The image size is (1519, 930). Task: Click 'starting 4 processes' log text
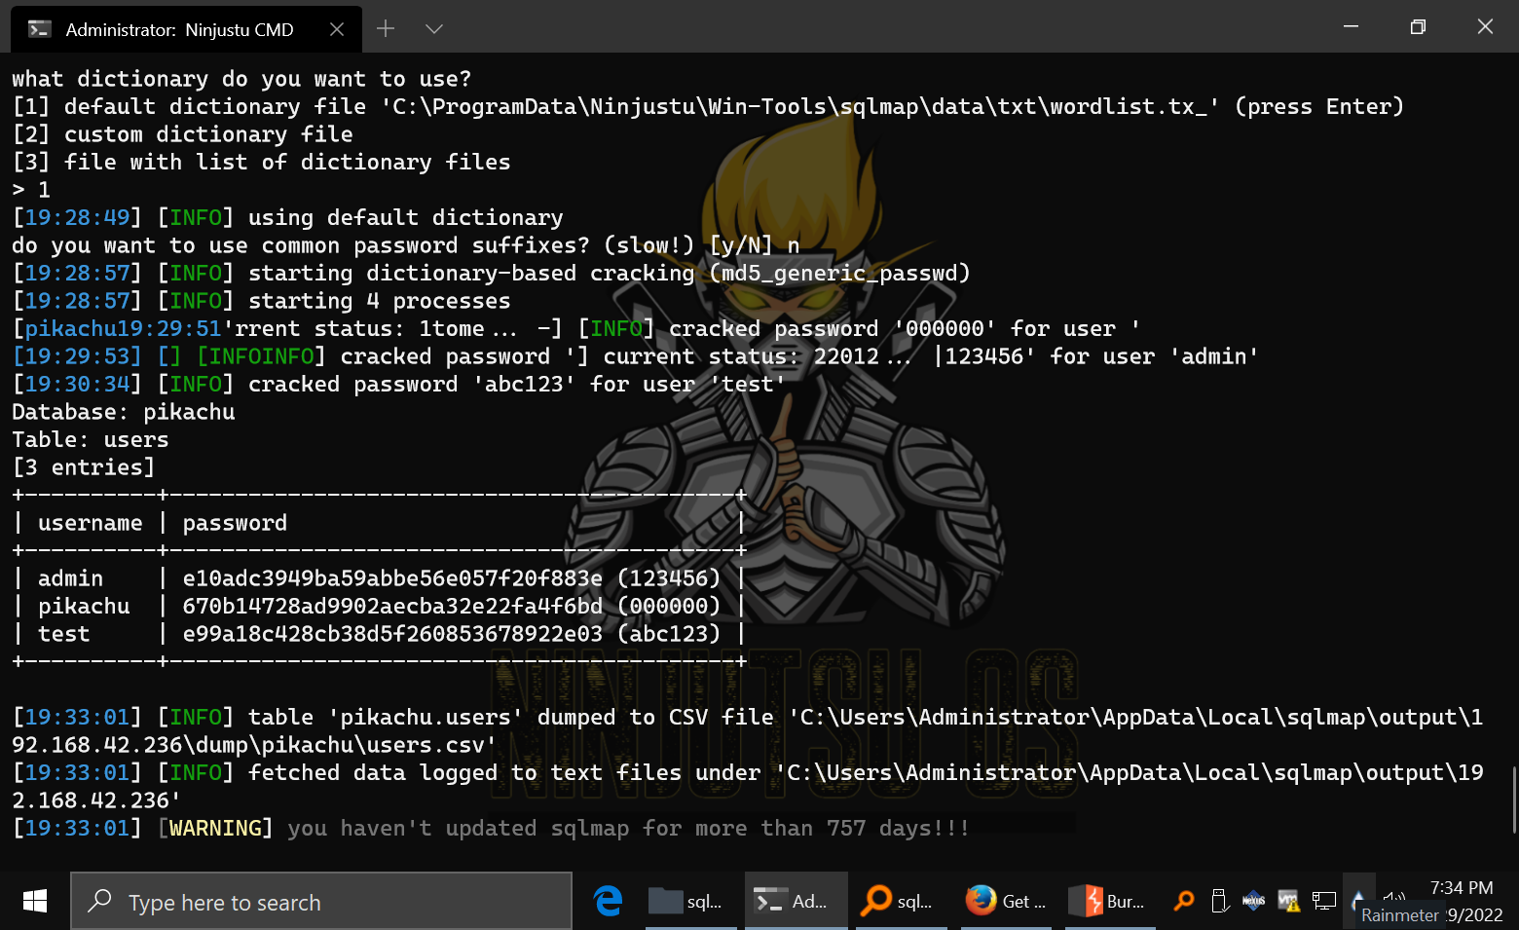[379, 301]
